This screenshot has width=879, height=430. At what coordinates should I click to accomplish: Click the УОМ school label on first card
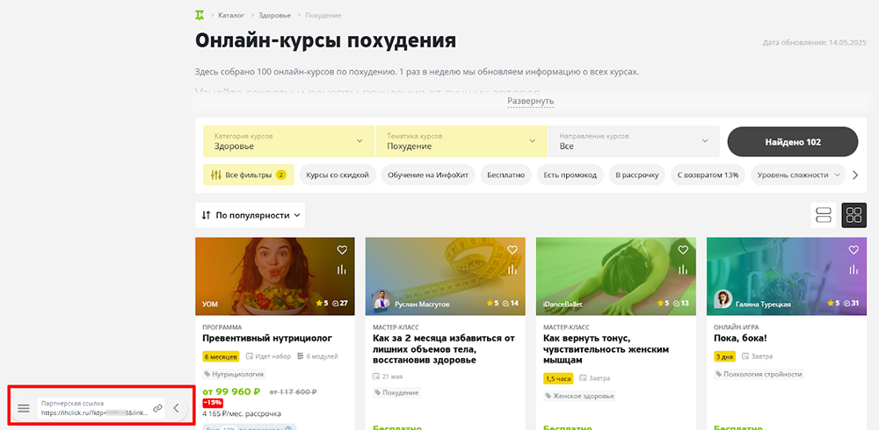click(210, 305)
